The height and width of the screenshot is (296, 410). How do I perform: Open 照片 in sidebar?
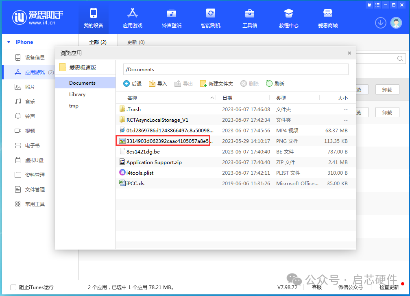point(25,87)
